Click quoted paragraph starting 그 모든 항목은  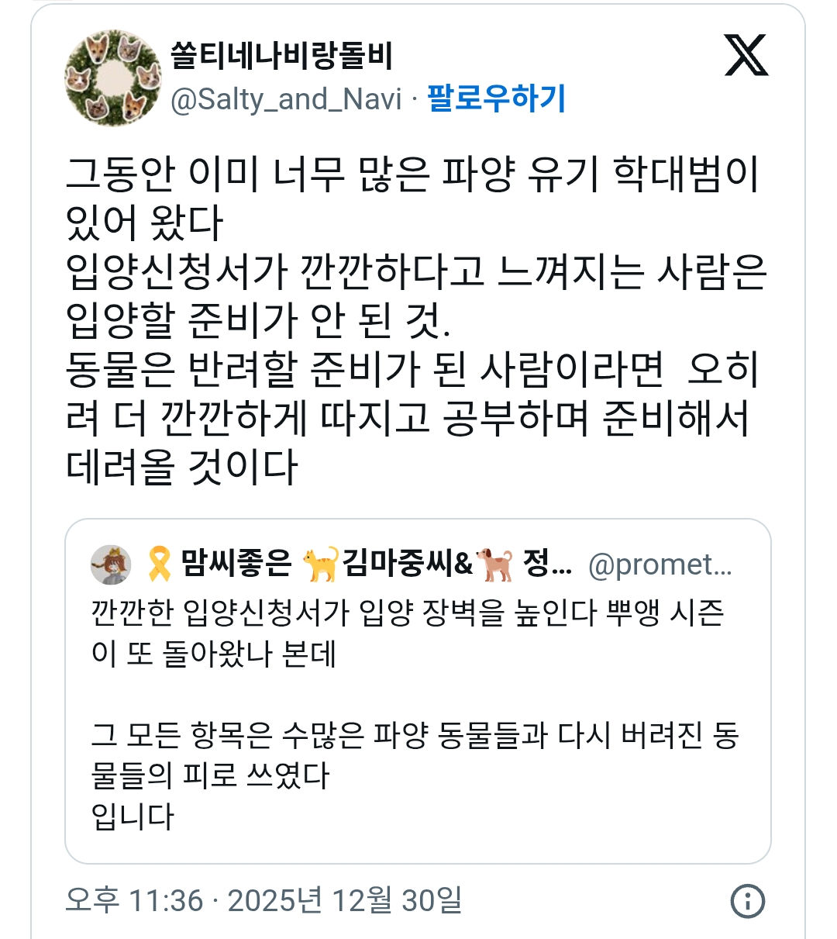coord(415,735)
